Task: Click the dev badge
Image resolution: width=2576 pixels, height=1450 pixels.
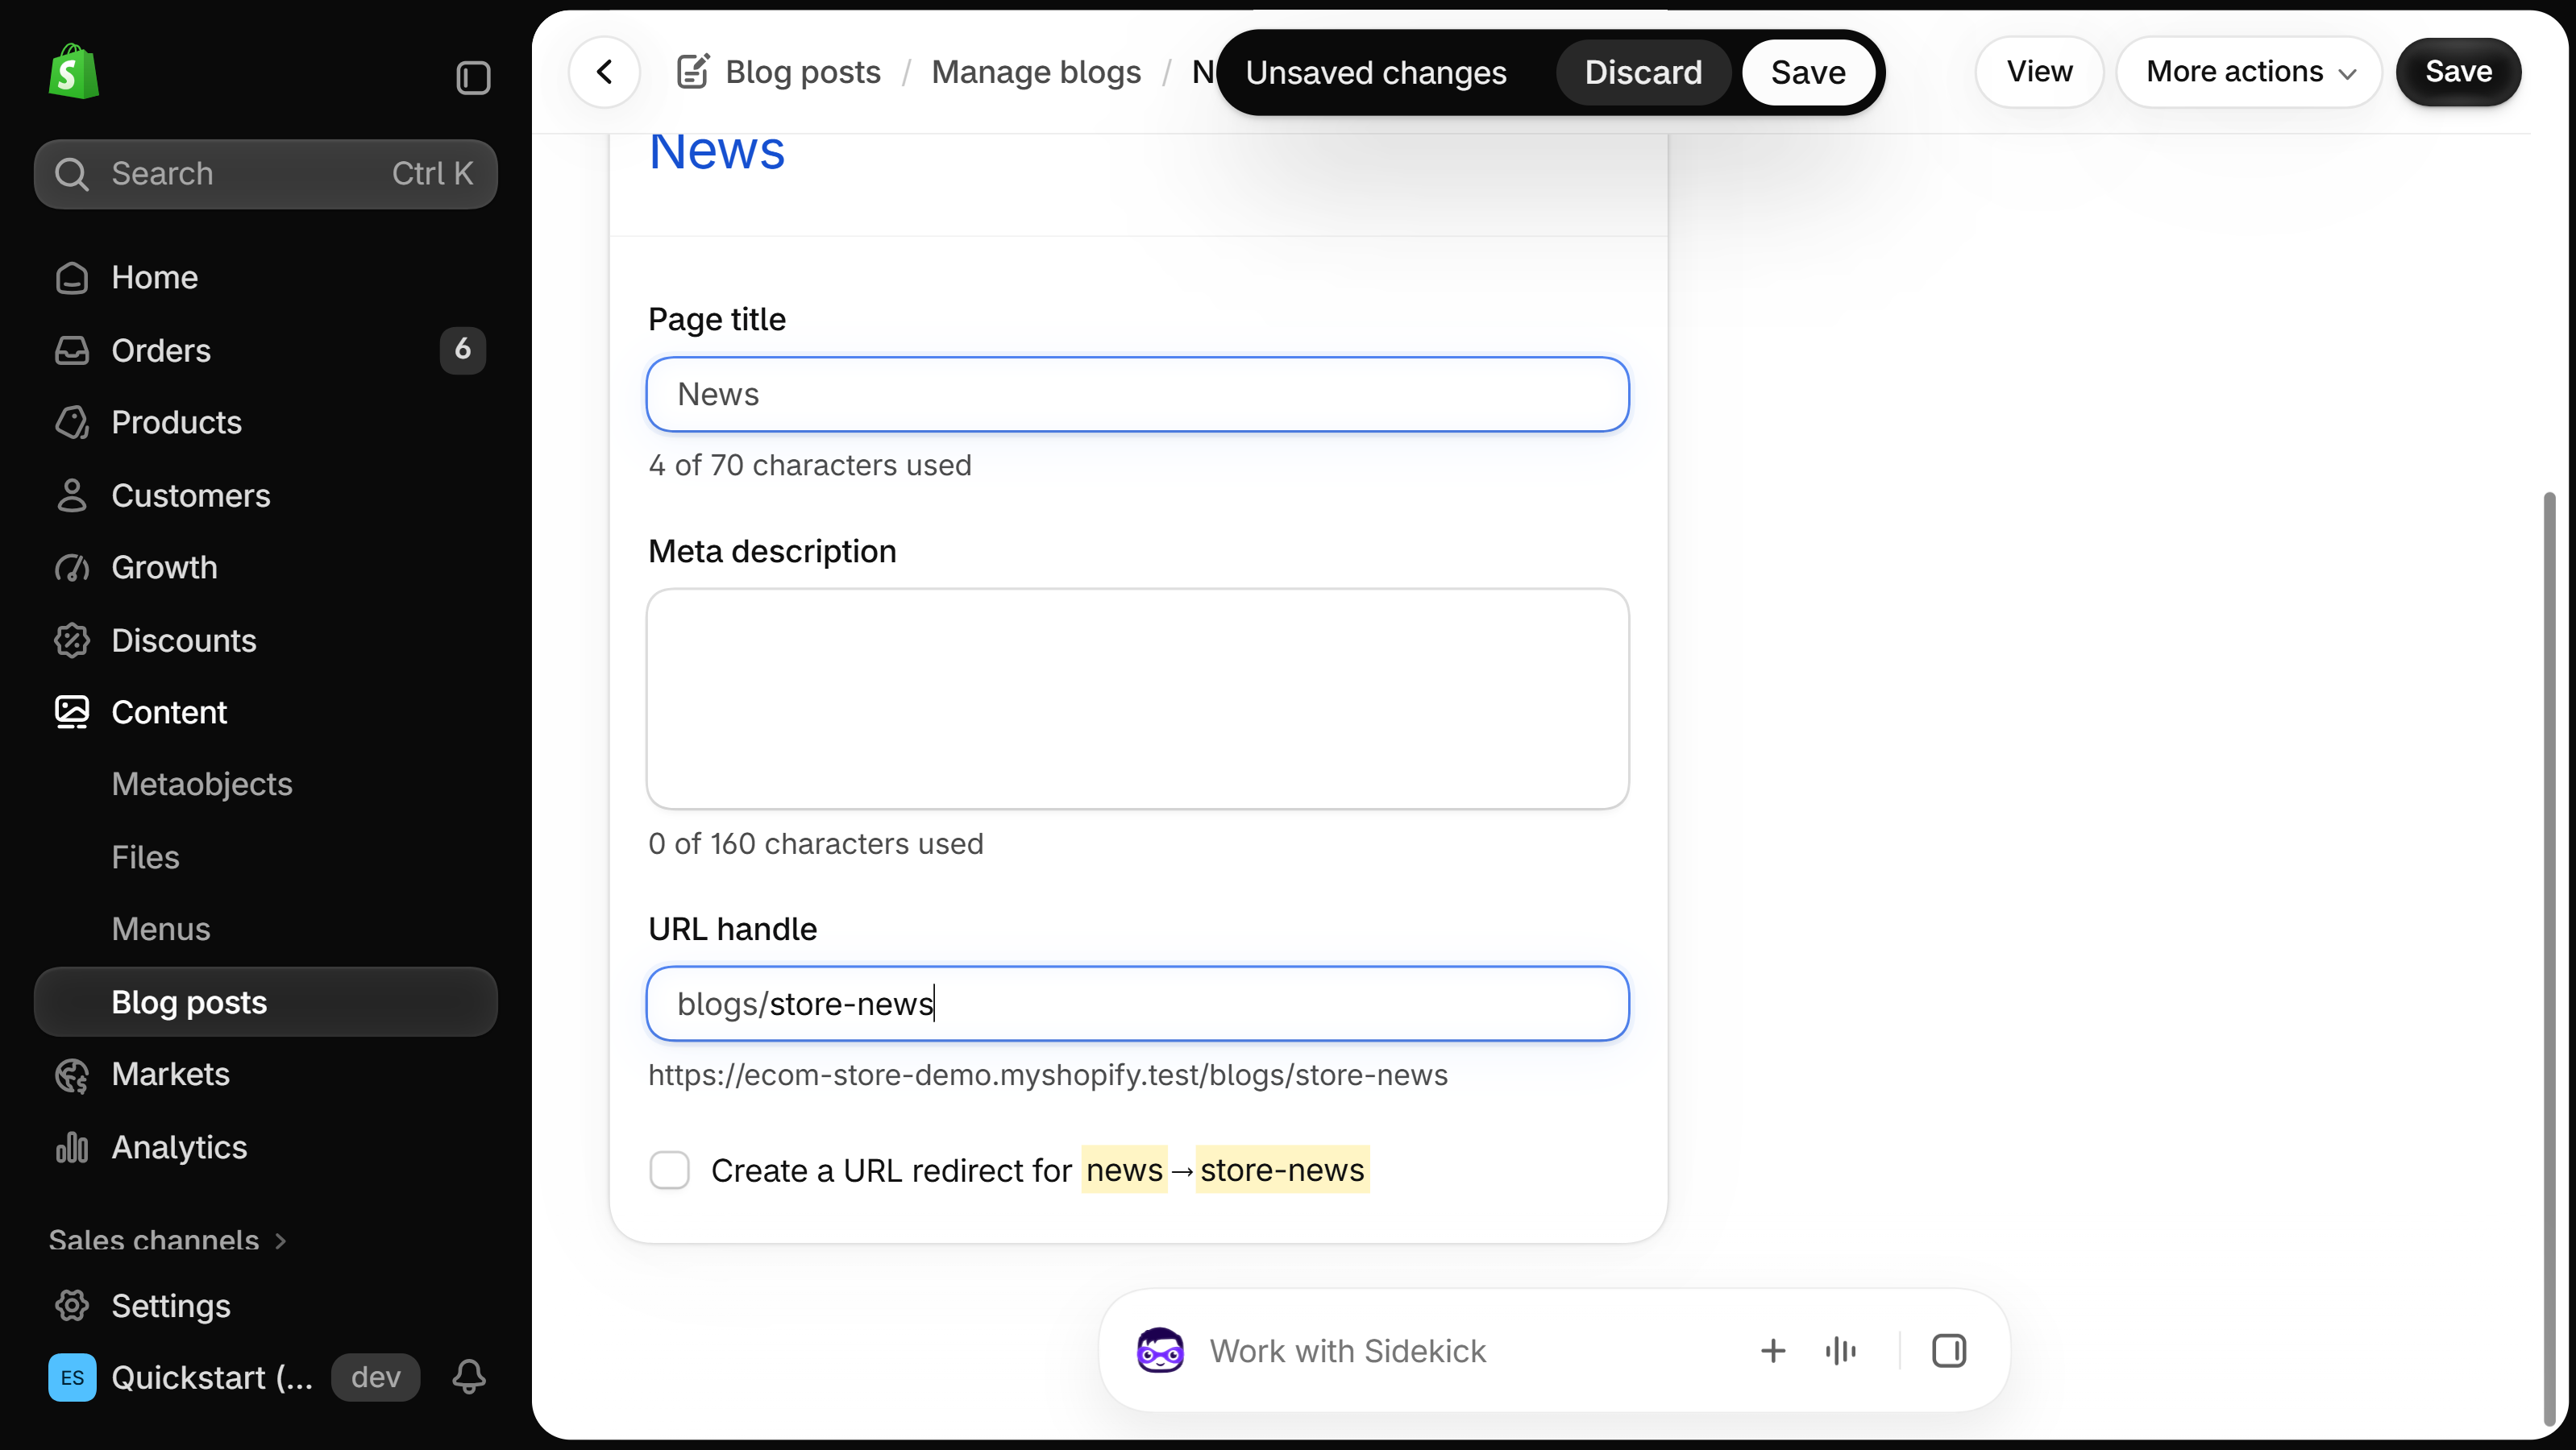Action: [x=376, y=1378]
